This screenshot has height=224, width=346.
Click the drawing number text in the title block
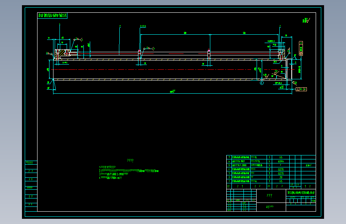[301, 193]
